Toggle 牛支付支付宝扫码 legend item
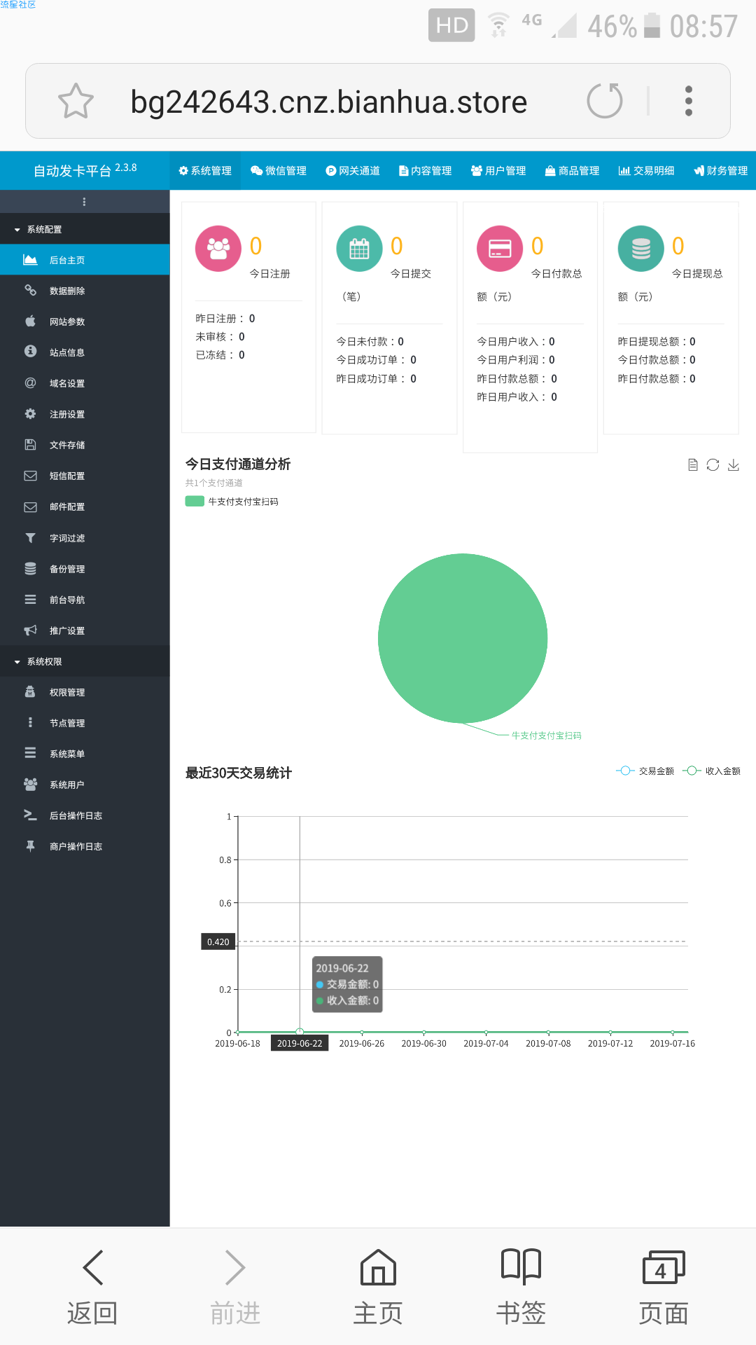 [x=232, y=502]
